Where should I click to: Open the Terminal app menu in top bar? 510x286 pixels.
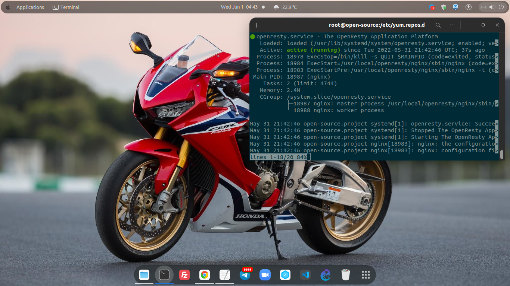66,7
